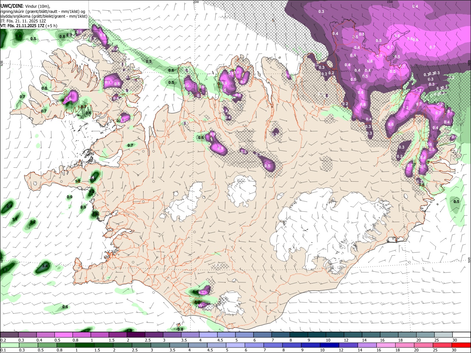Click the 64N latitude label on right edge

coord(469,260)
